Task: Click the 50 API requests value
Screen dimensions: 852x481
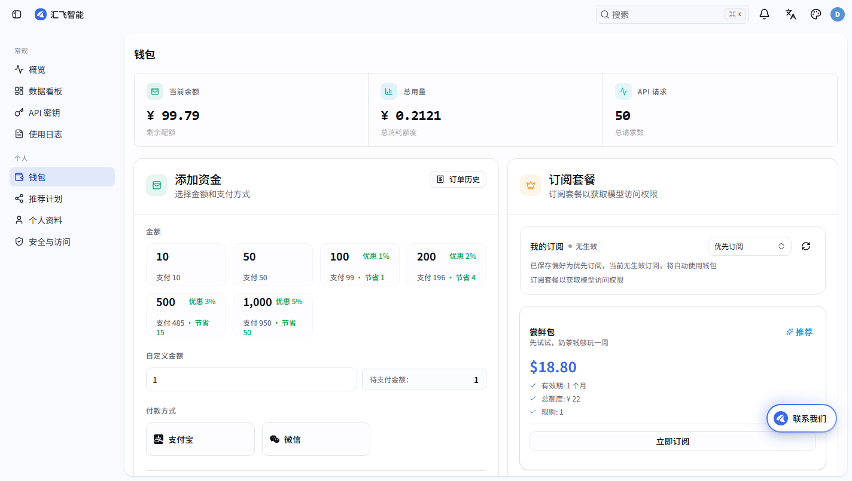Action: pos(623,116)
